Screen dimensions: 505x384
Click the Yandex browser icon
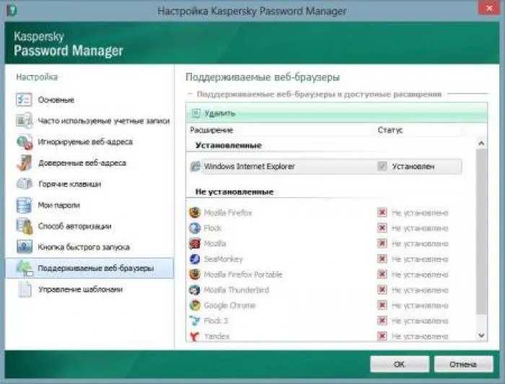click(195, 336)
